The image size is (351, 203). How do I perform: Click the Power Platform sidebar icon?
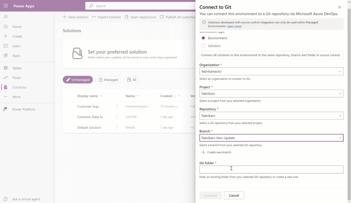pyautogui.click(x=5, y=109)
